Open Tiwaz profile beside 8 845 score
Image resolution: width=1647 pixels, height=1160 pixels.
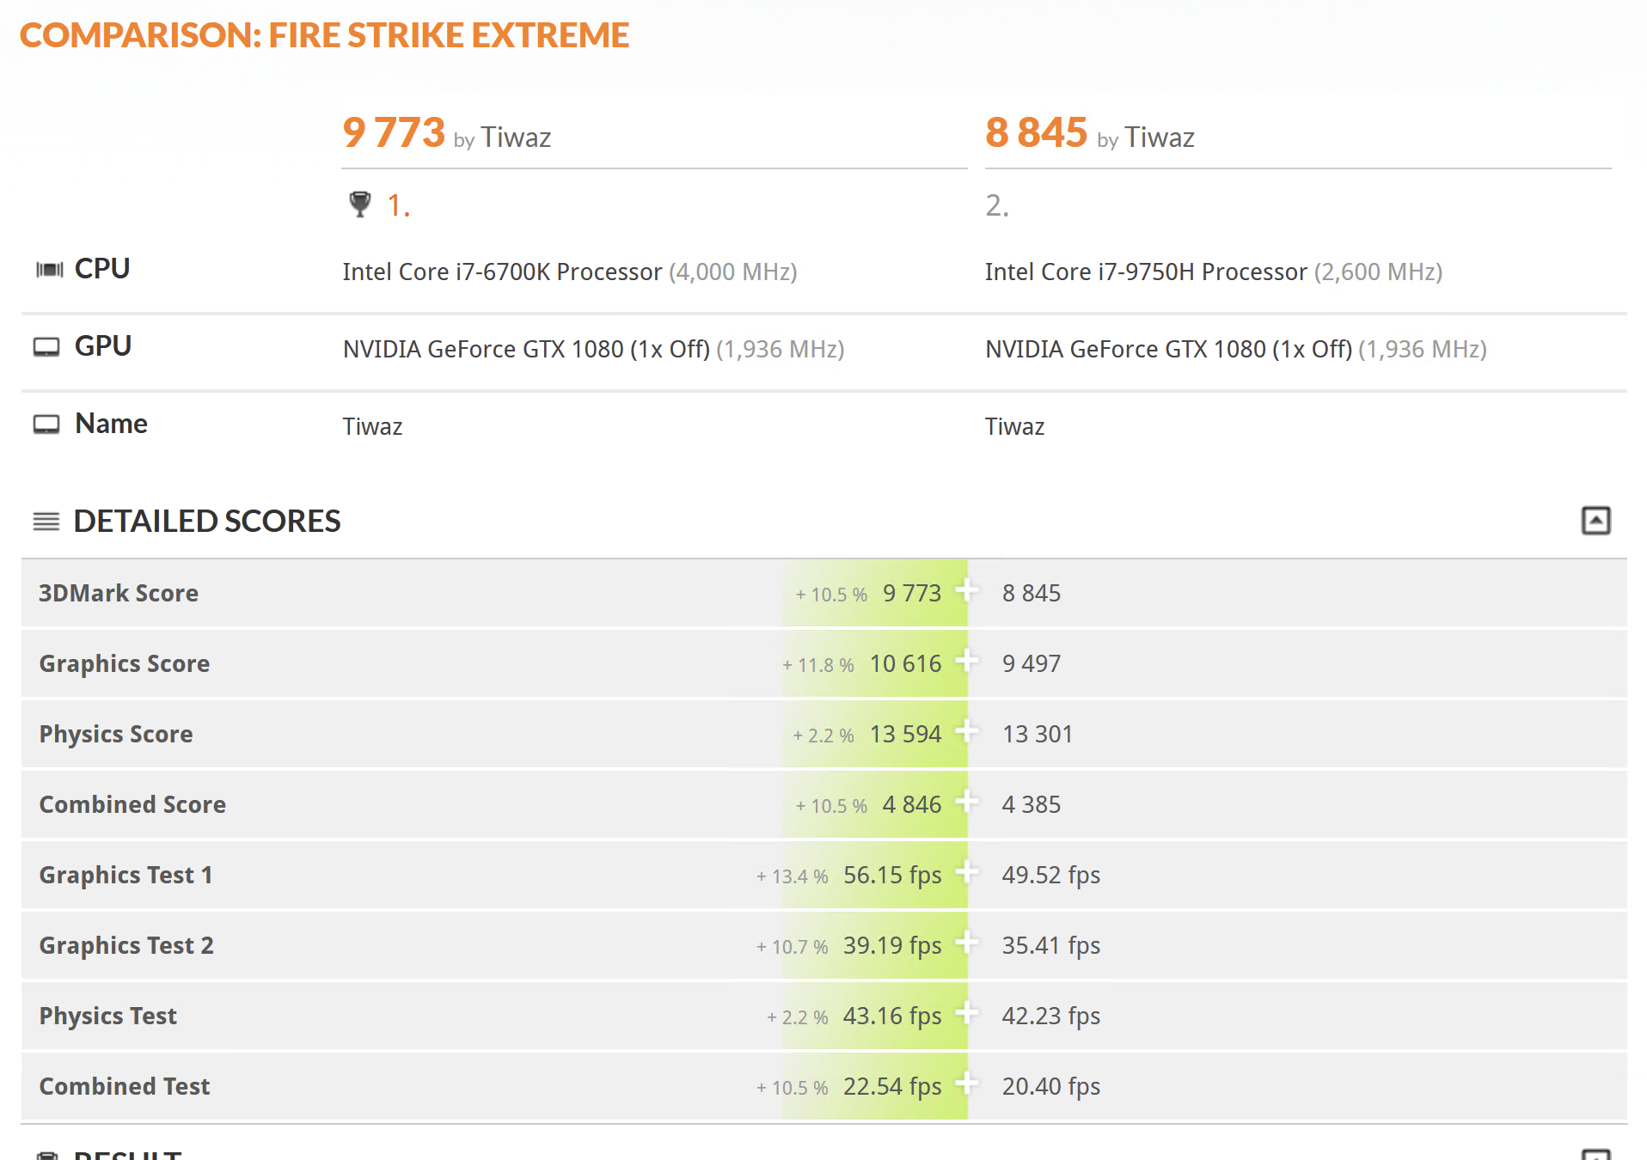click(1160, 137)
